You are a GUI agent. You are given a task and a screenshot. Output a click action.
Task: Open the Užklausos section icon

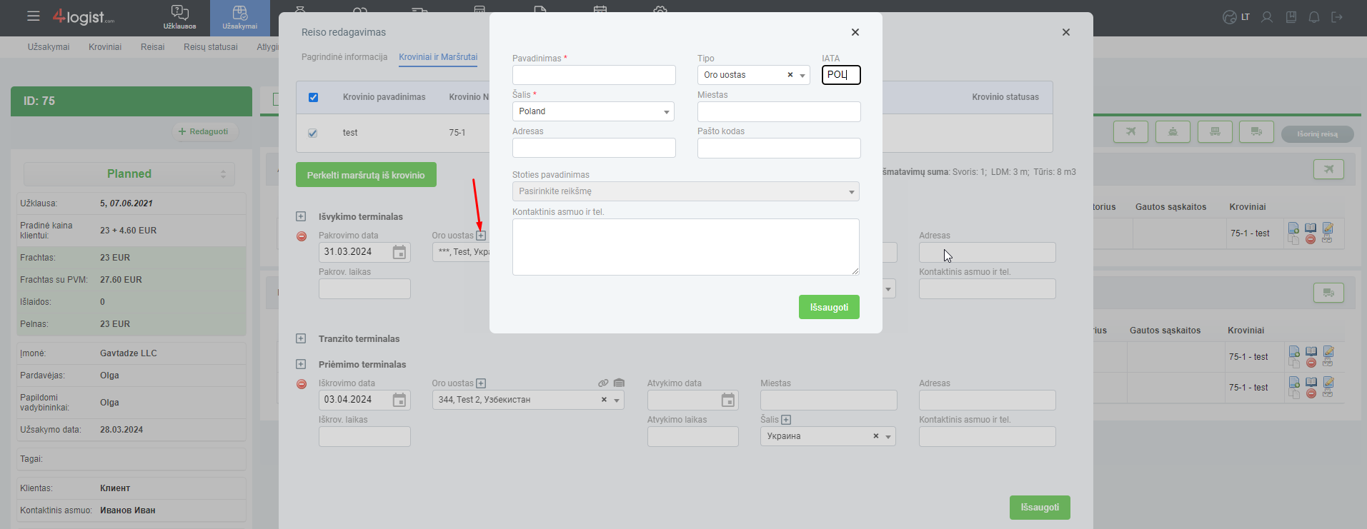coord(180,18)
